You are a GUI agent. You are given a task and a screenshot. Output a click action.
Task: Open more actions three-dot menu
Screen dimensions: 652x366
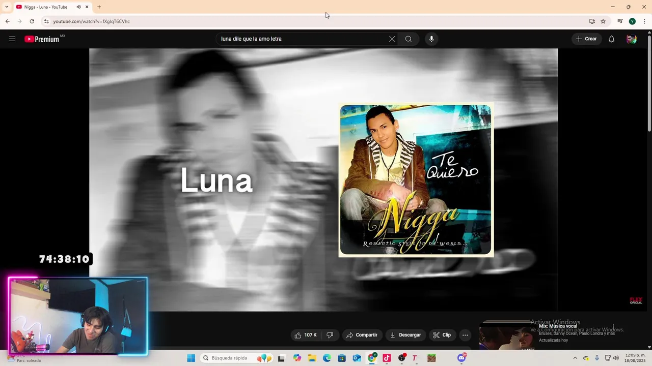465,335
